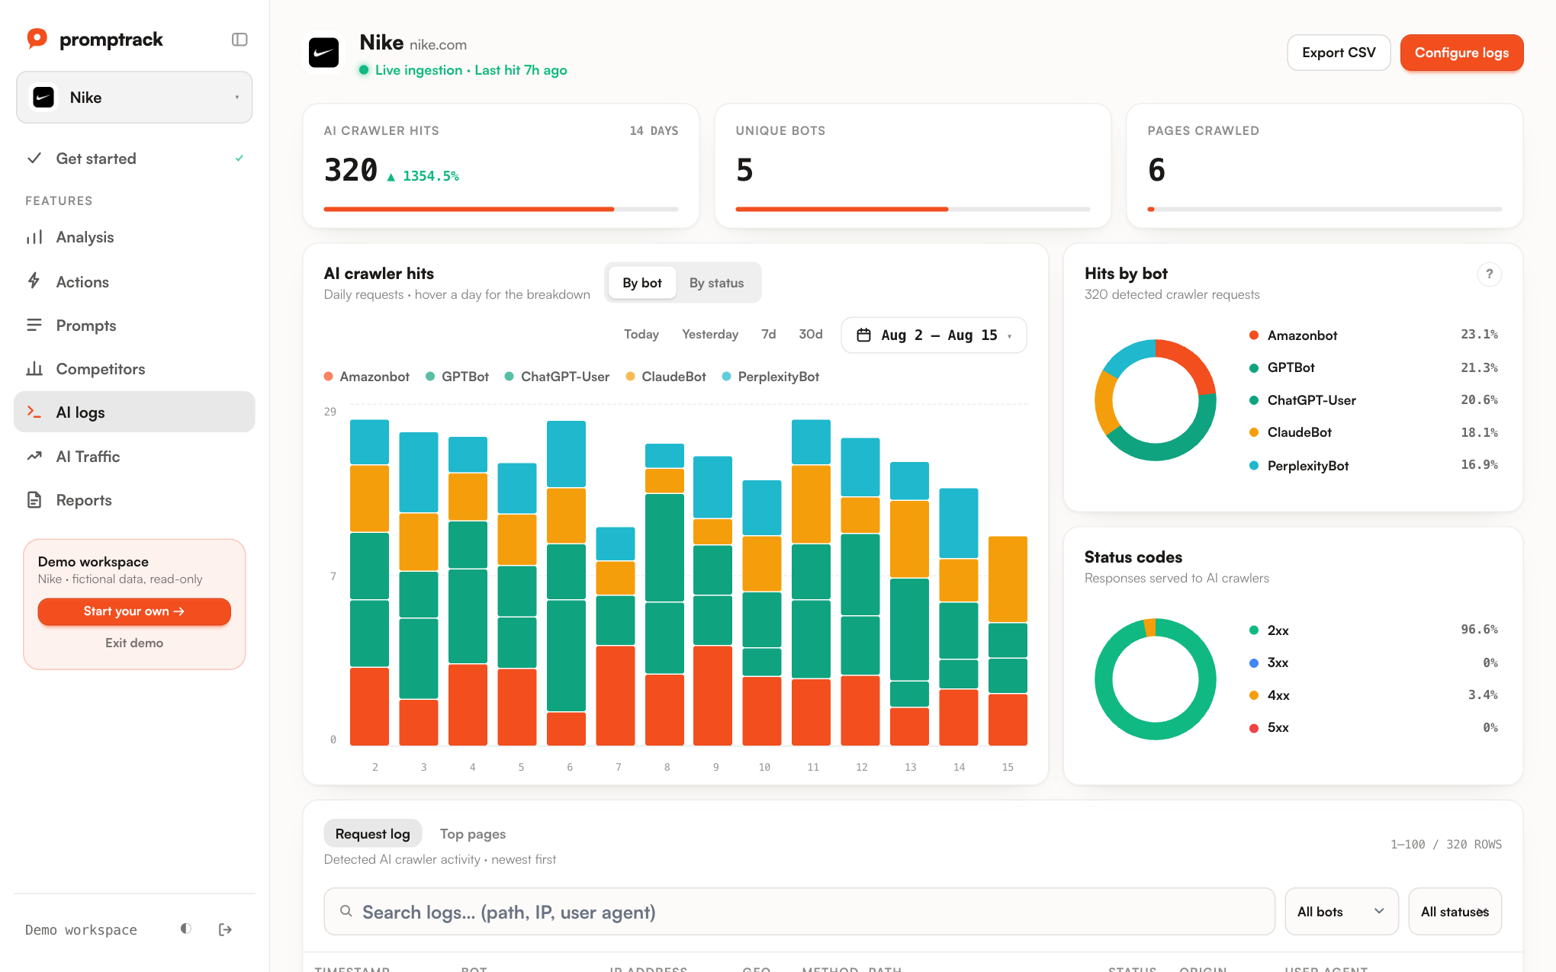Click the Actions lightning bolt icon
This screenshot has height=972, width=1556.
click(34, 281)
